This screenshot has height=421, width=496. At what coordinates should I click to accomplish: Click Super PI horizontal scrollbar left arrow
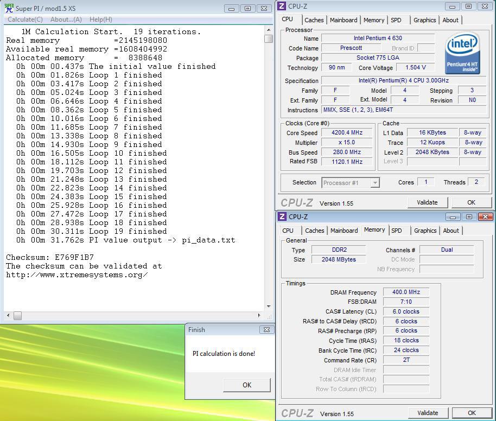[8, 315]
